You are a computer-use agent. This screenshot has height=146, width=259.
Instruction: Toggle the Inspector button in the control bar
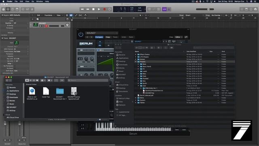click(8, 9)
